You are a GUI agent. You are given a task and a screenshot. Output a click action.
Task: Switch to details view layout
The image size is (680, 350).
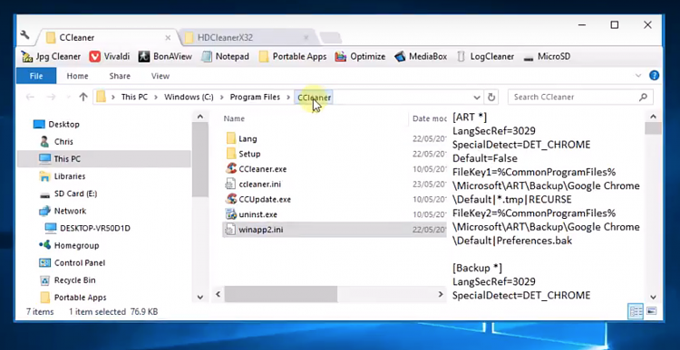coord(636,311)
